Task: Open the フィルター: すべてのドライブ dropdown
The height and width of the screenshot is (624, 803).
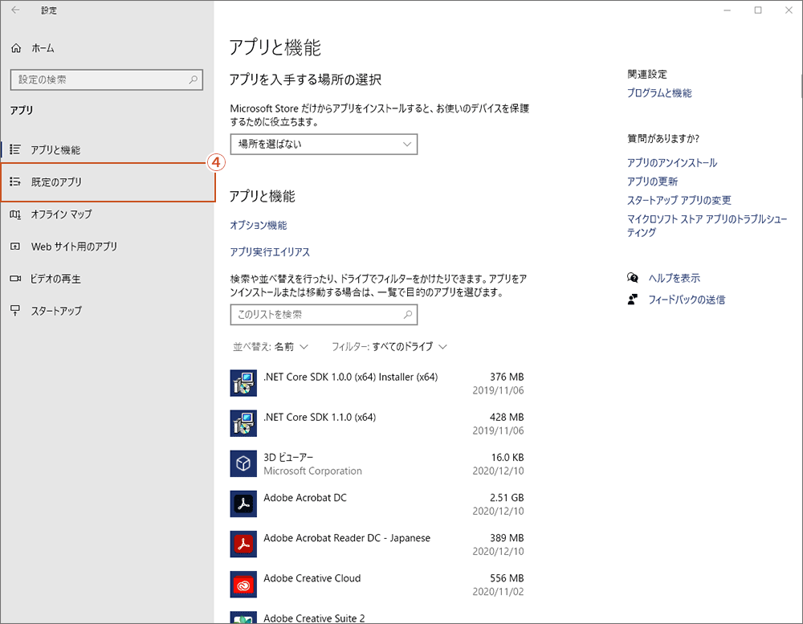Action: pos(389,347)
